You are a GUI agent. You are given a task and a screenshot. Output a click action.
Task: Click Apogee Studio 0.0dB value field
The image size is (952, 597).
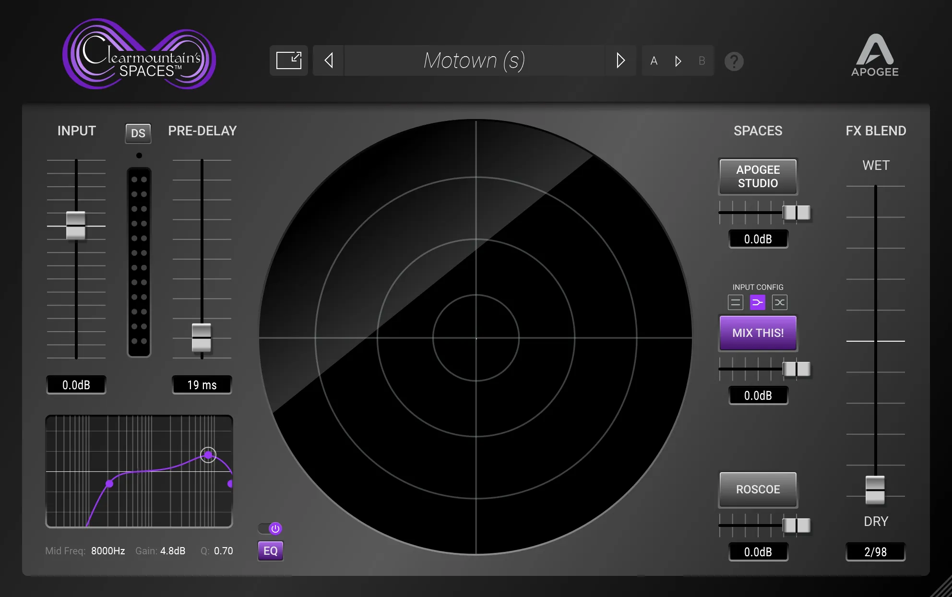758,239
